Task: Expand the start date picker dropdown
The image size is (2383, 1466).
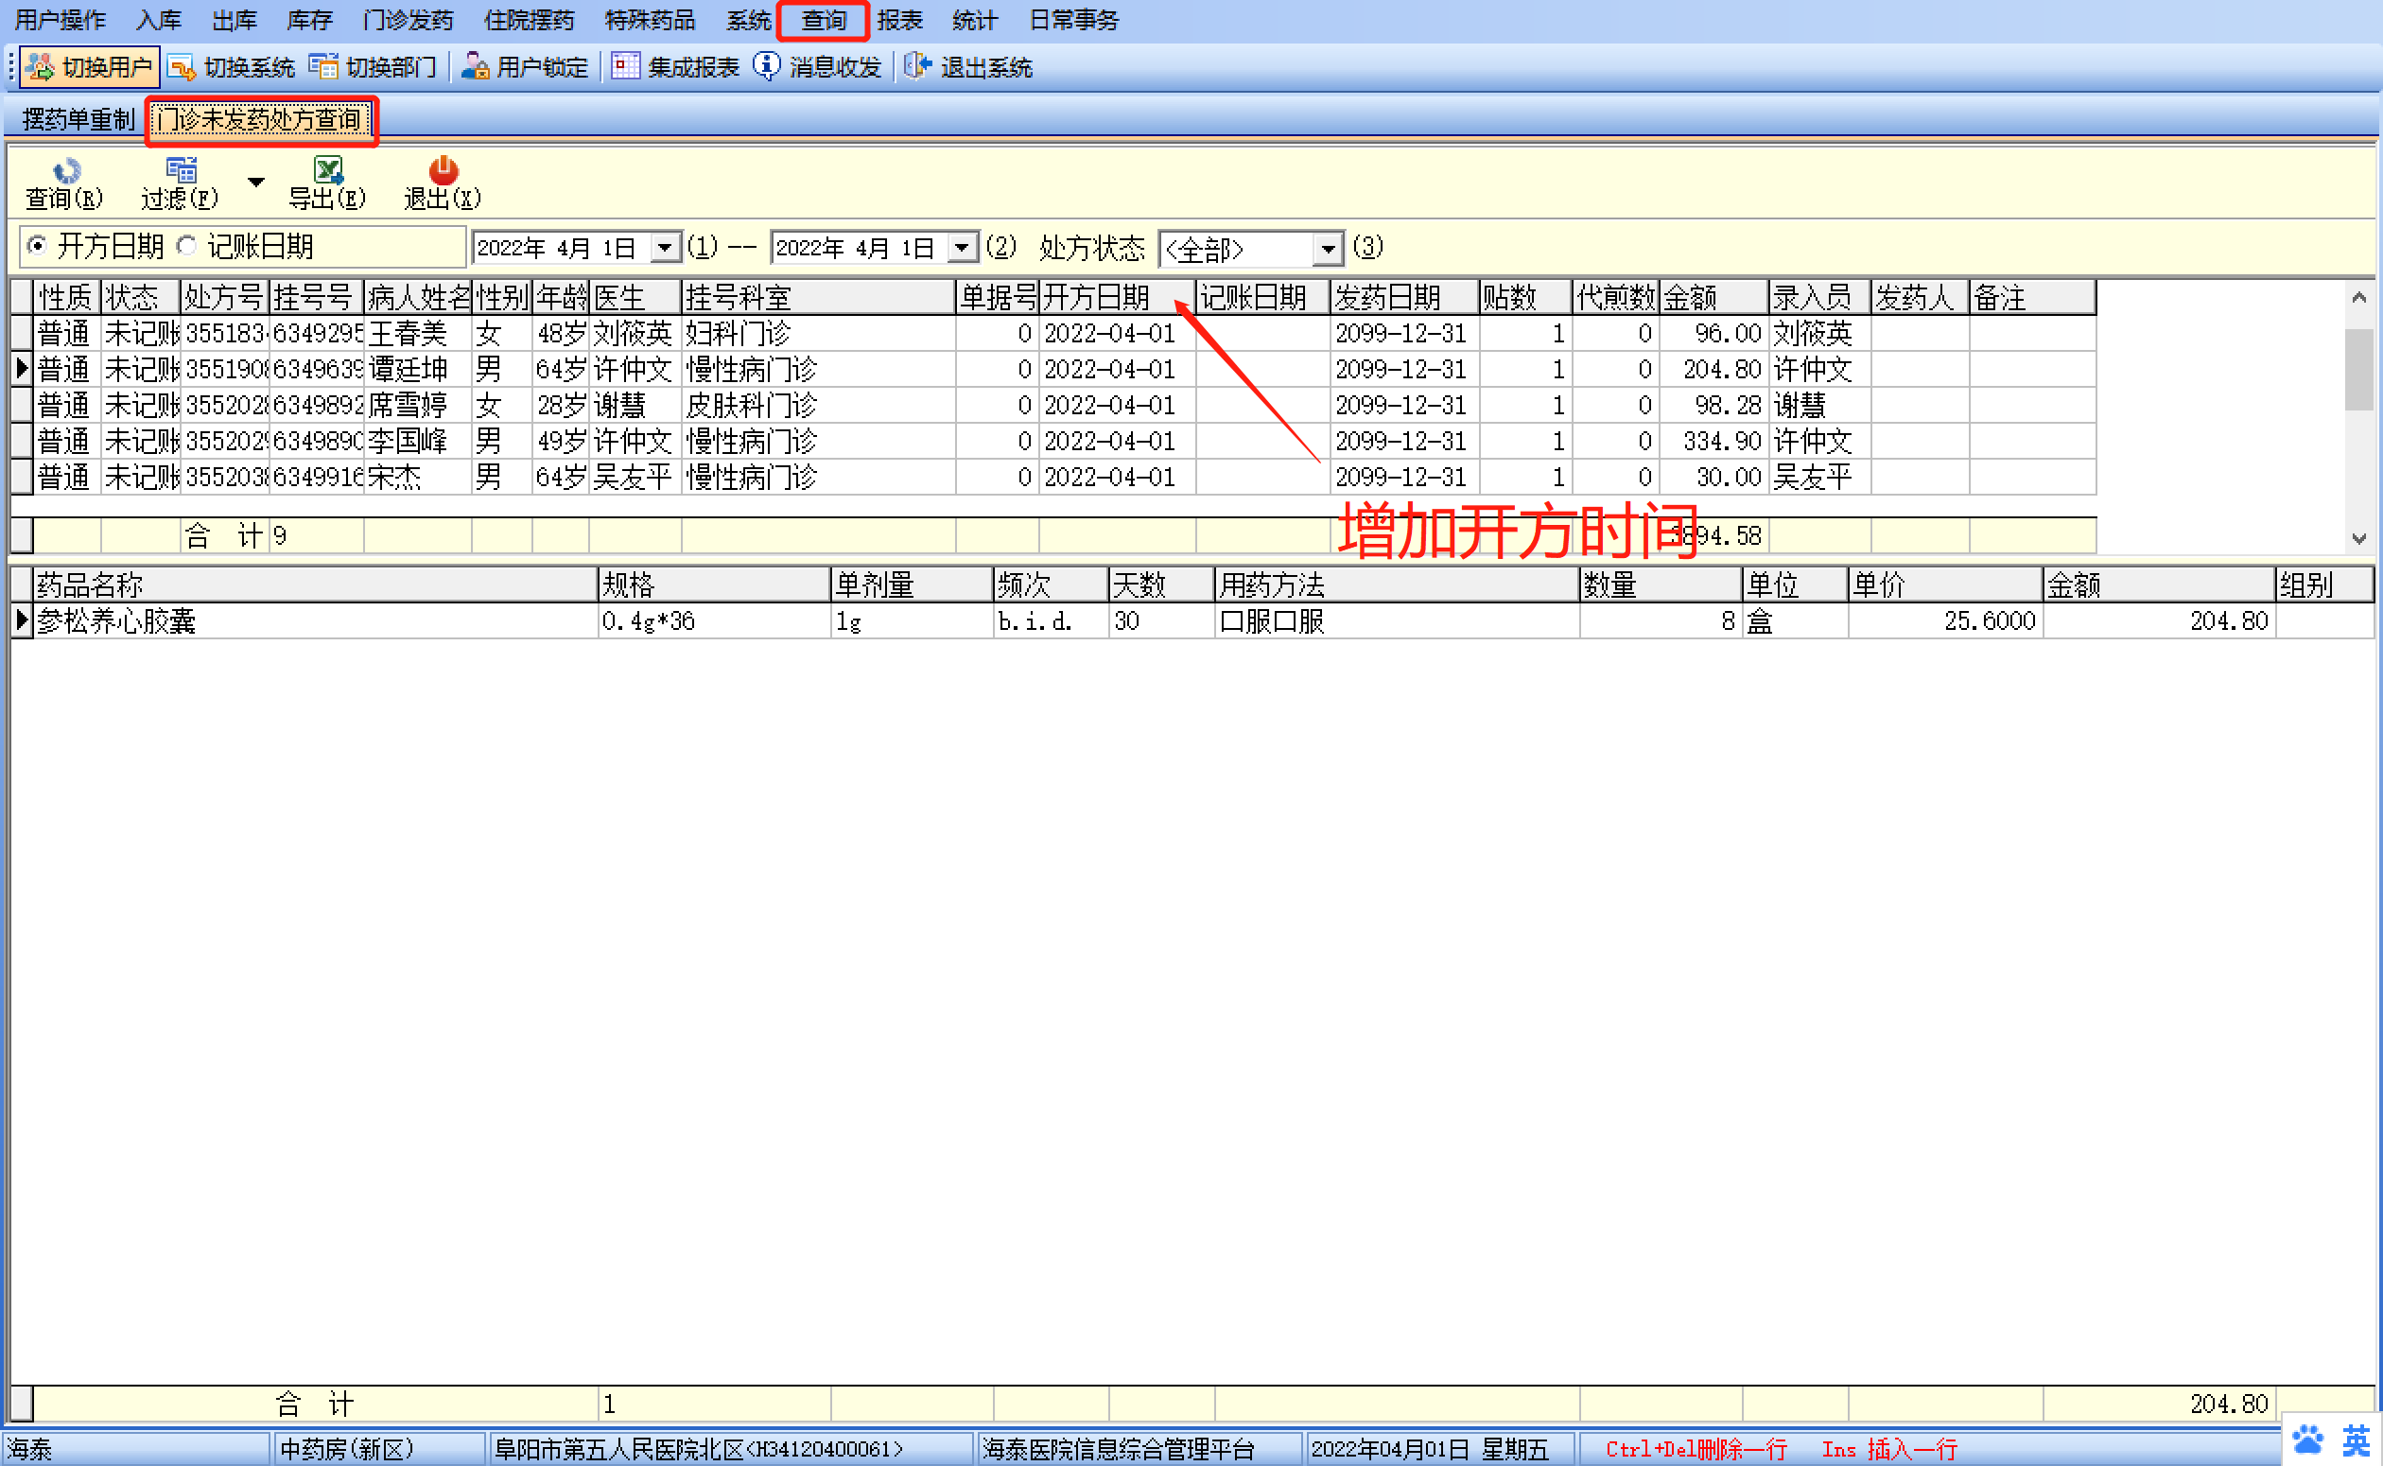Action: 665,248
